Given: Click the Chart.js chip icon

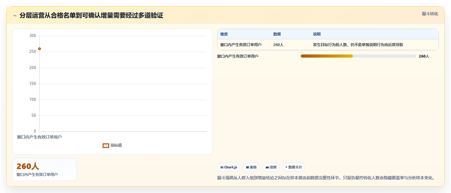Looking at the screenshot, I should pyautogui.click(x=222, y=167).
